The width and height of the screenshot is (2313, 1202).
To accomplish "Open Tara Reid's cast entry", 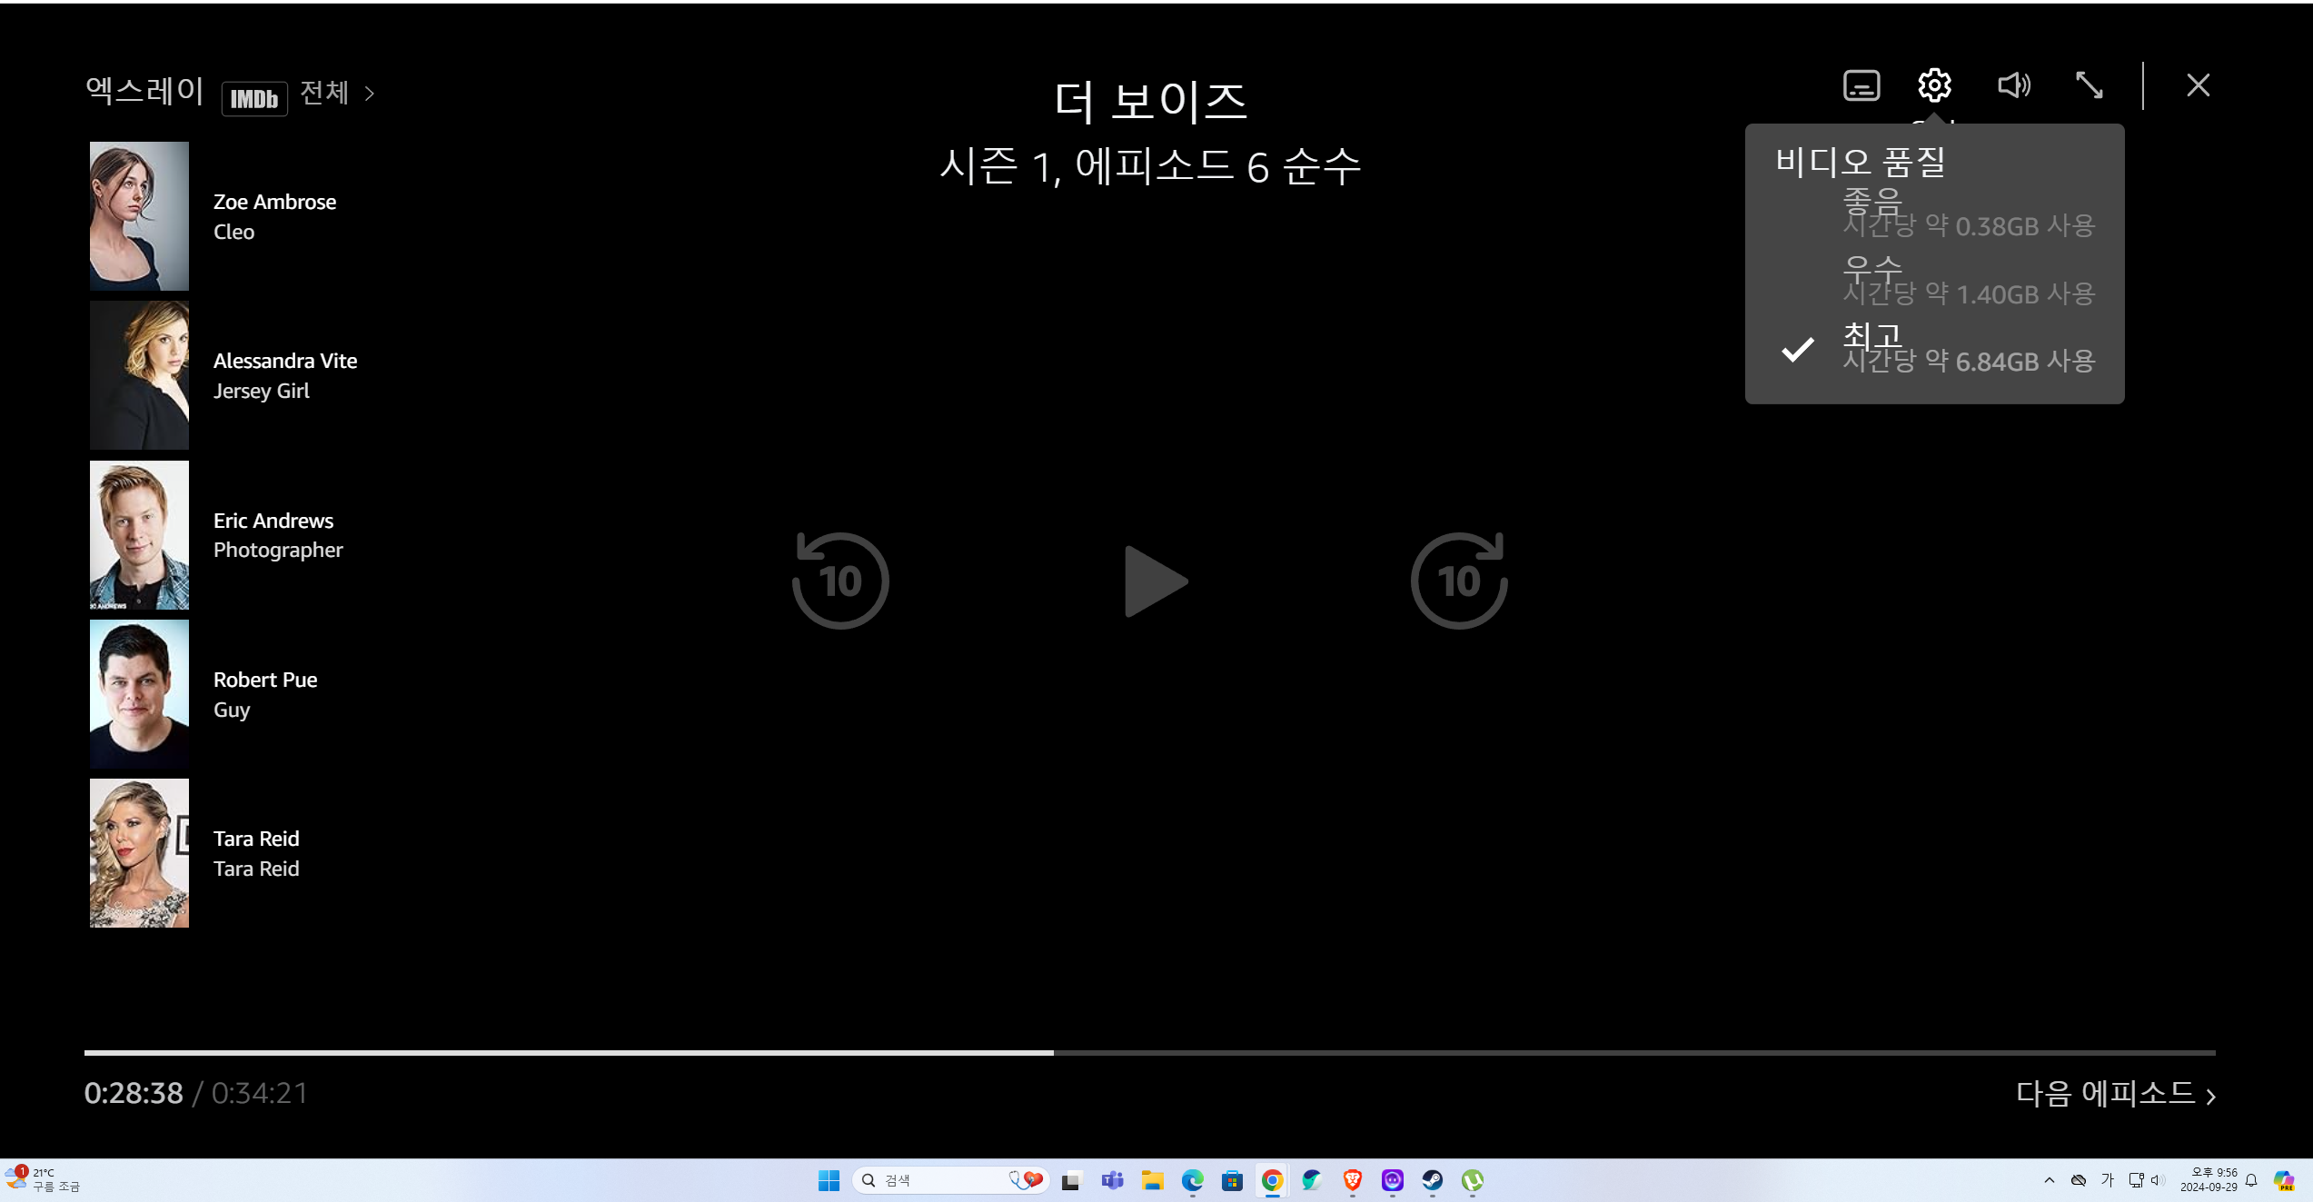I will (x=256, y=852).
